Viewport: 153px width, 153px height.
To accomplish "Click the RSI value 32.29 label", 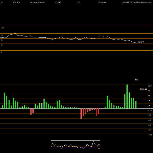I will coord(141,42).
